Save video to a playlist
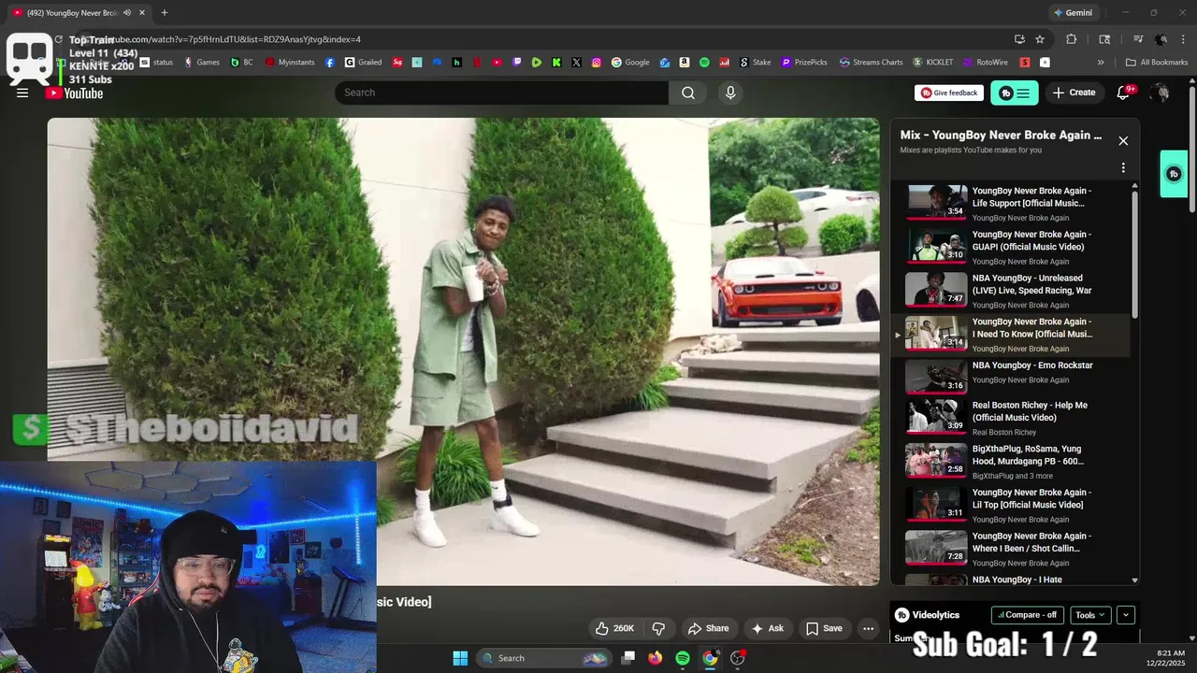1197x673 pixels. 824,628
